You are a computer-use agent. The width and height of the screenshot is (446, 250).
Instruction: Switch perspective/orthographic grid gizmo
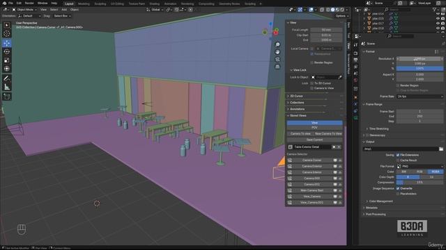click(277, 67)
